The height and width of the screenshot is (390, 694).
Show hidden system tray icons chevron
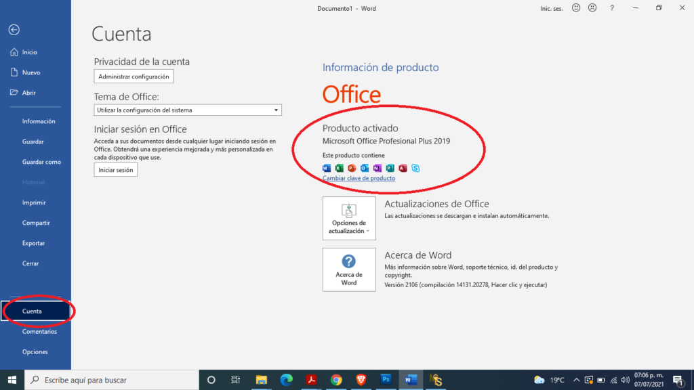(576, 380)
